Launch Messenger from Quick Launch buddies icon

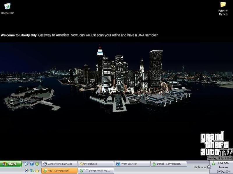(32, 171)
